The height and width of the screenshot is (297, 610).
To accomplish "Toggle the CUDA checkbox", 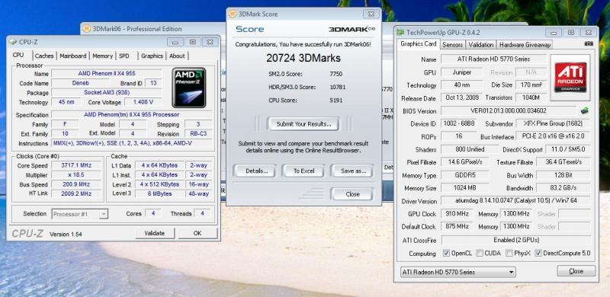I will 480,253.
